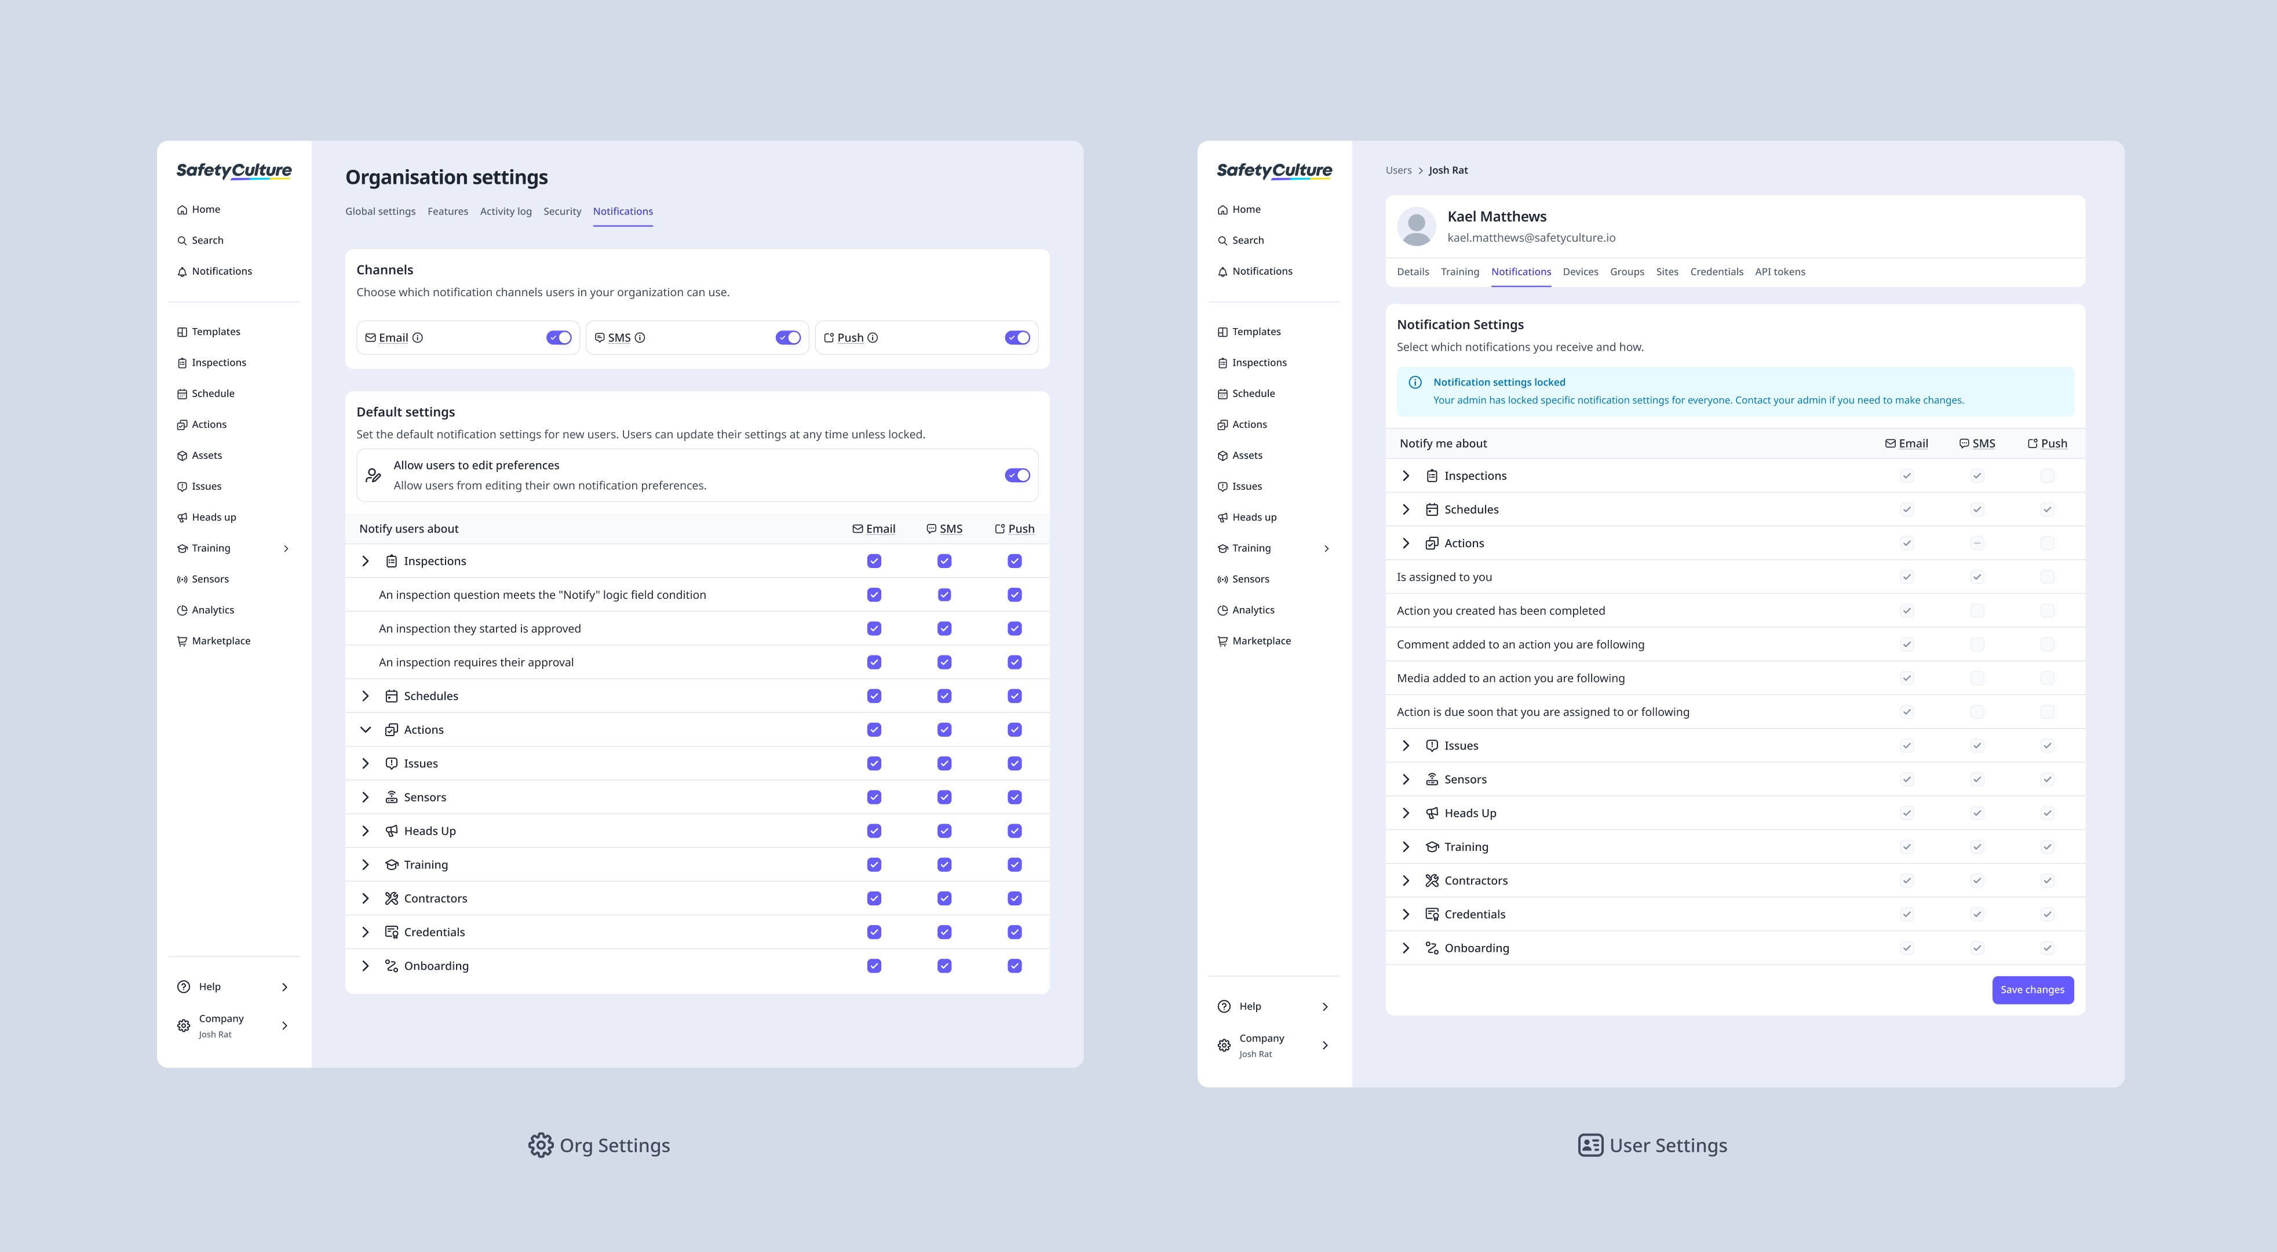Expand Contractors row in Org Settings
Screen dimensions: 2277x1252
point(365,898)
